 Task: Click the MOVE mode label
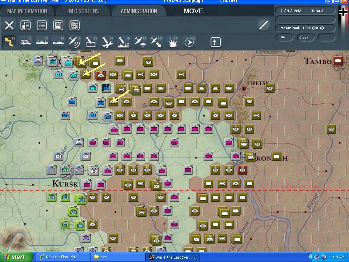(x=193, y=11)
